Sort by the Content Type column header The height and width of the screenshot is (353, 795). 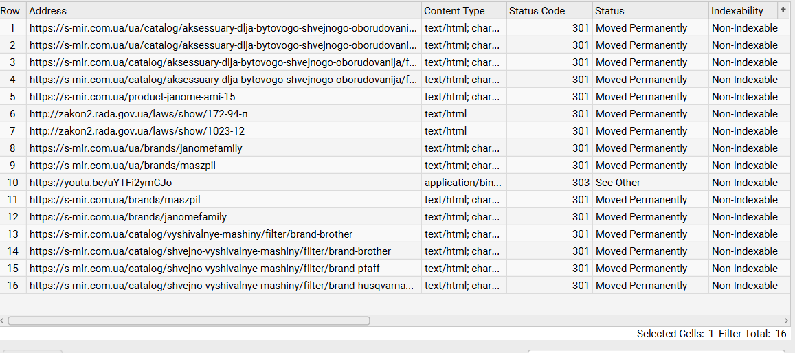coord(463,11)
